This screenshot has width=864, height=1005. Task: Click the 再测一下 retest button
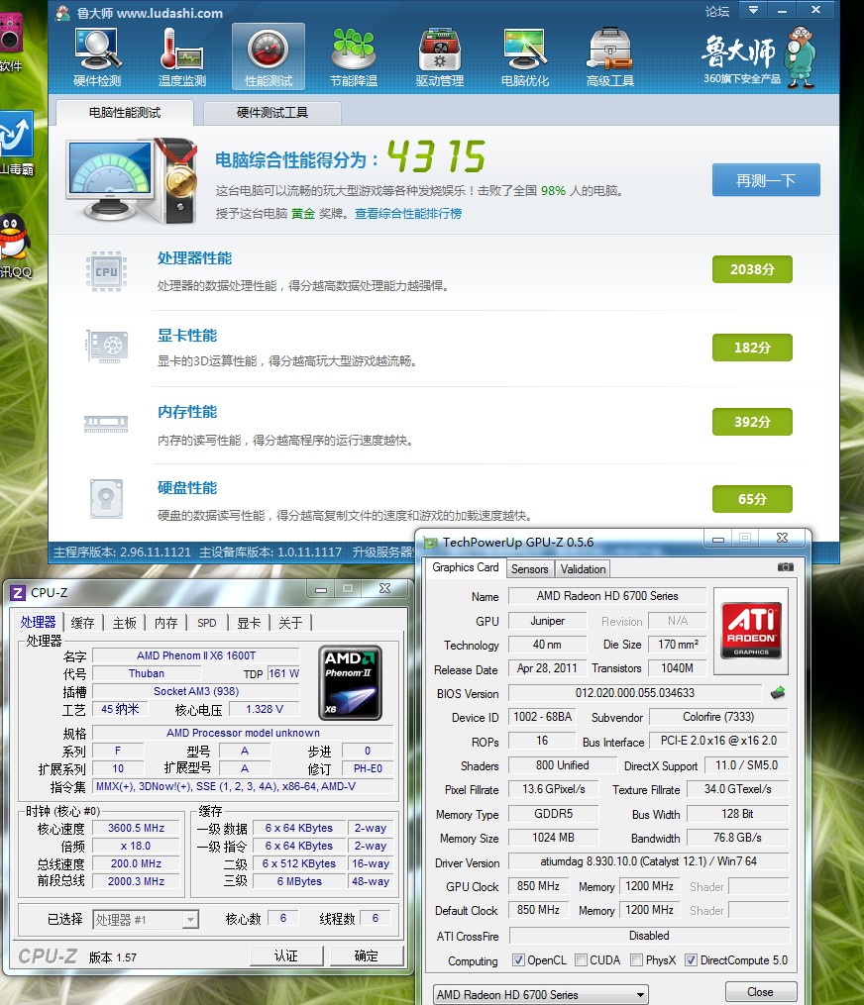click(766, 180)
